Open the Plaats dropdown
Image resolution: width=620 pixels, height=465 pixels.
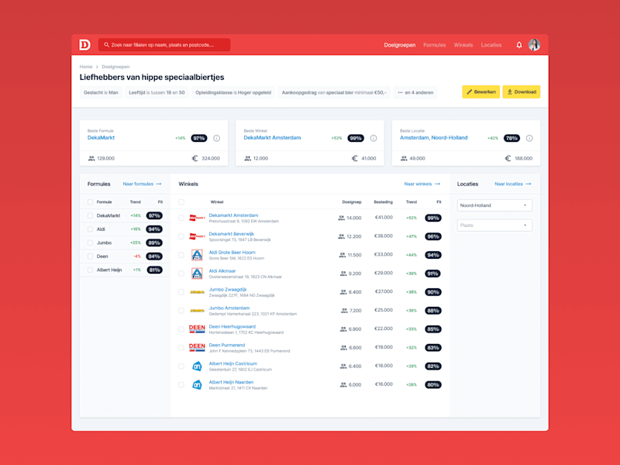(494, 226)
